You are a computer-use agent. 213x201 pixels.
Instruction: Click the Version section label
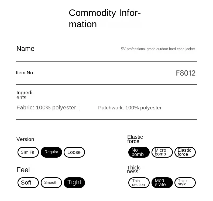coord(25,139)
